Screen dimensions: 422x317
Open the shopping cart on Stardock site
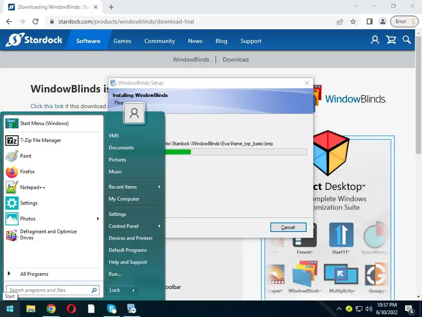pos(391,40)
